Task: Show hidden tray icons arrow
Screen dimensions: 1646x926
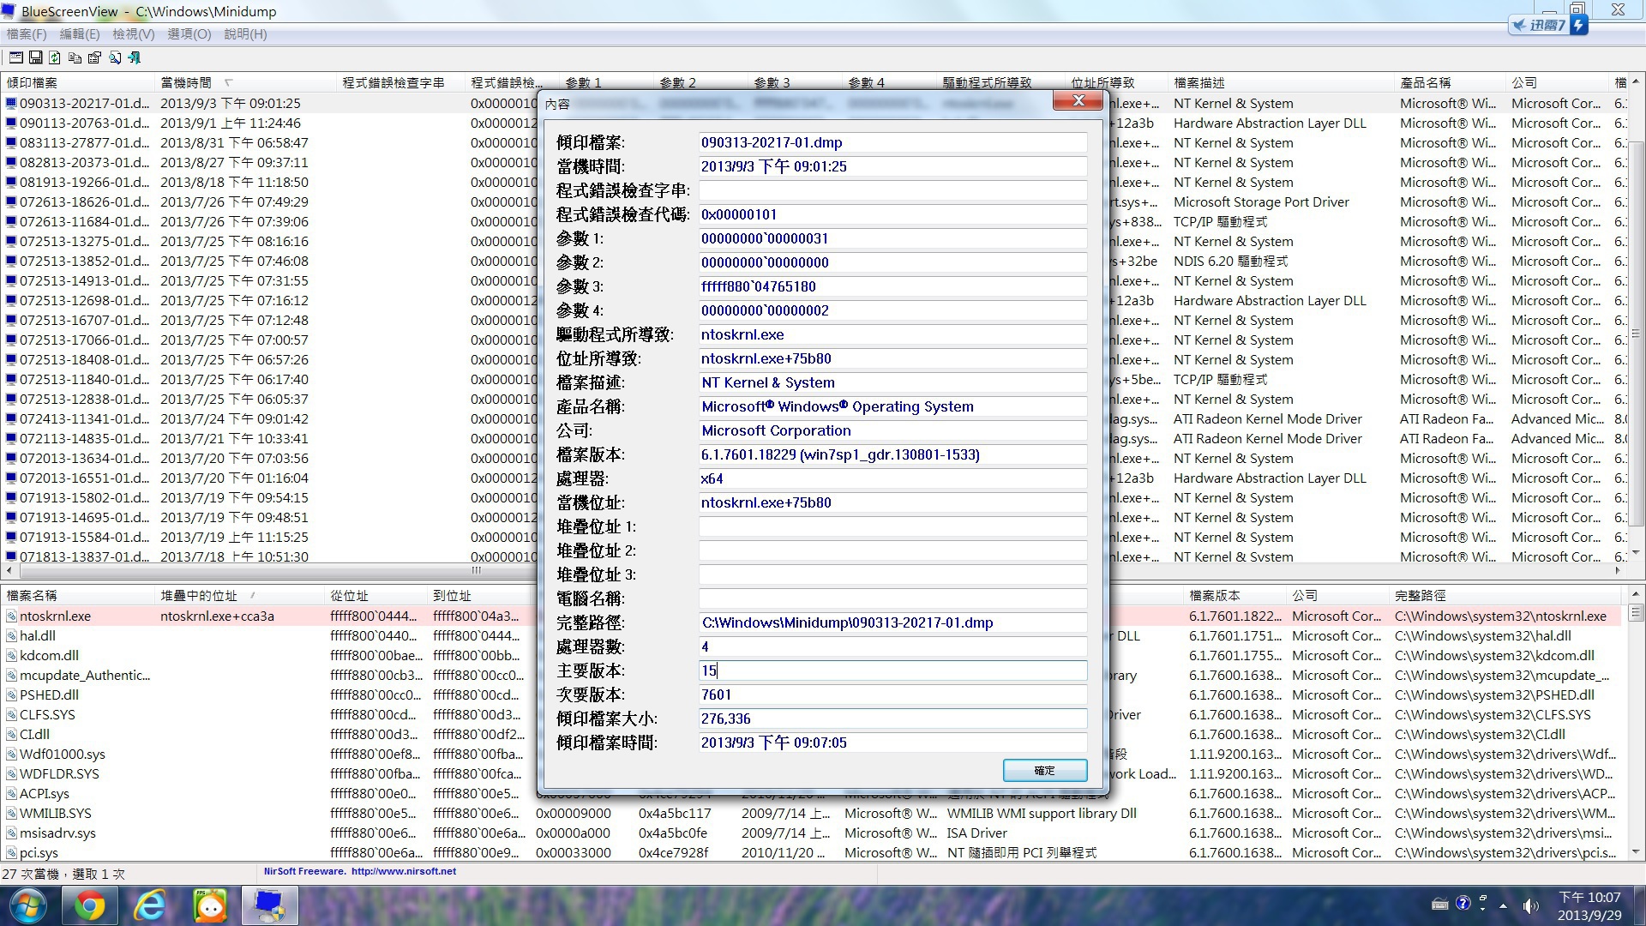Action: [1503, 905]
